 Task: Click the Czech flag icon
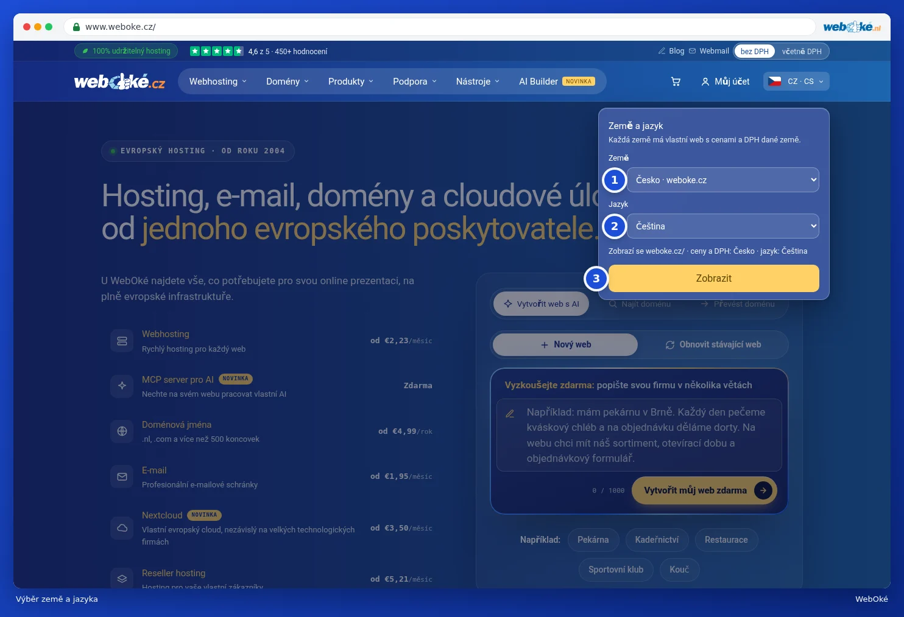pos(774,82)
